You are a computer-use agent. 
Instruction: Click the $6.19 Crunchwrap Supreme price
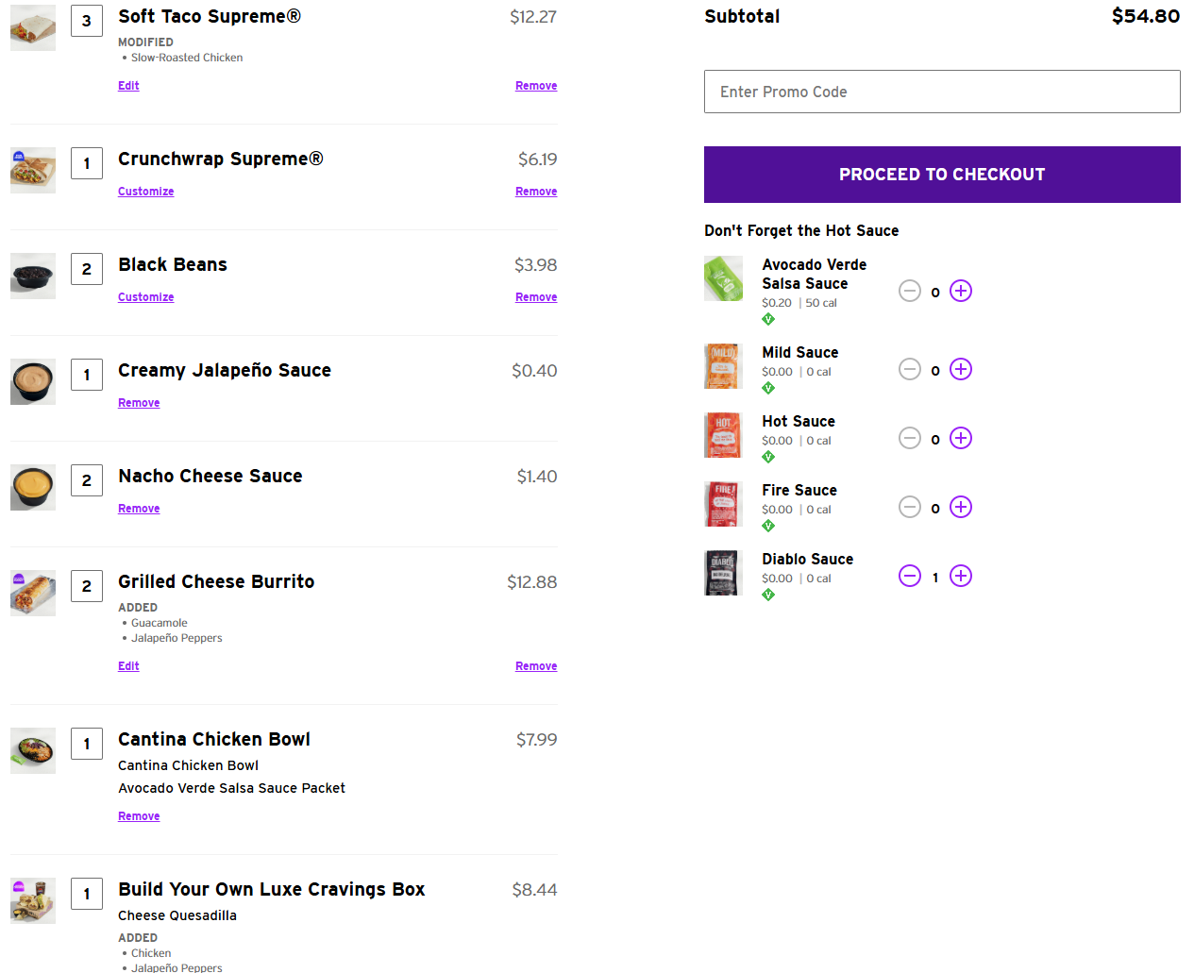pos(538,159)
